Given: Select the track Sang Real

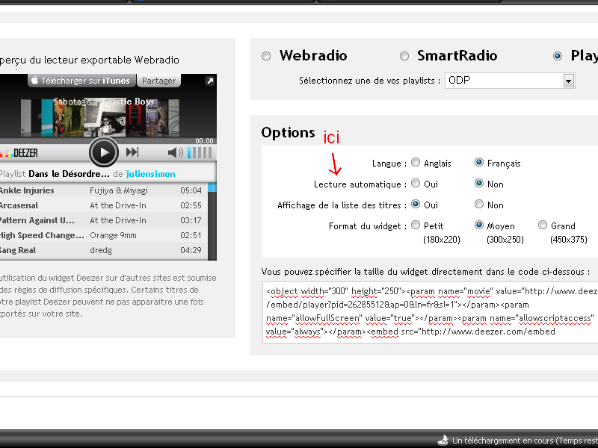Looking at the screenshot, I should (x=17, y=250).
